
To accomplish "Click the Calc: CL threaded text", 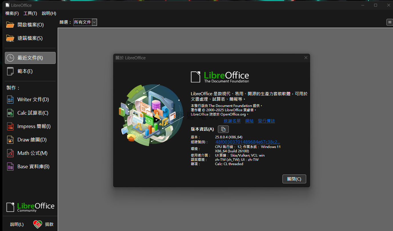I will 229,164.
